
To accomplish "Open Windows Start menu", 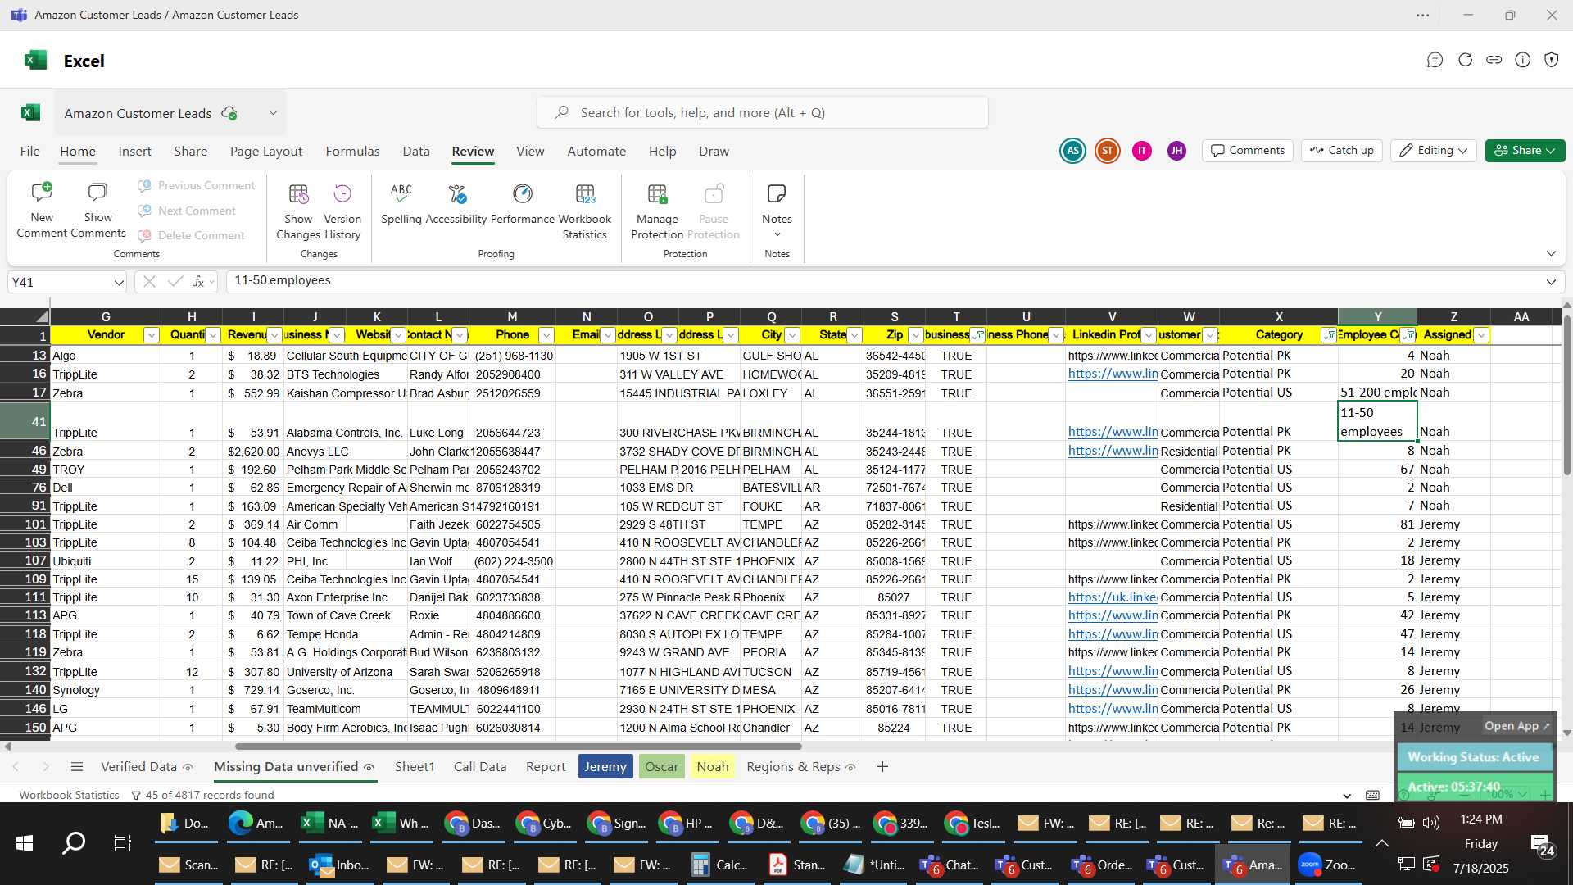I will pyautogui.click(x=25, y=842).
